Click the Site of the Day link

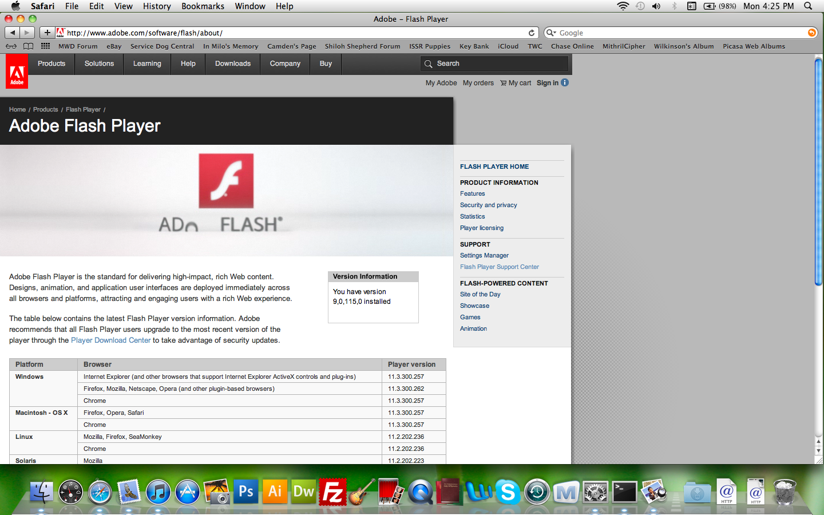(x=480, y=294)
